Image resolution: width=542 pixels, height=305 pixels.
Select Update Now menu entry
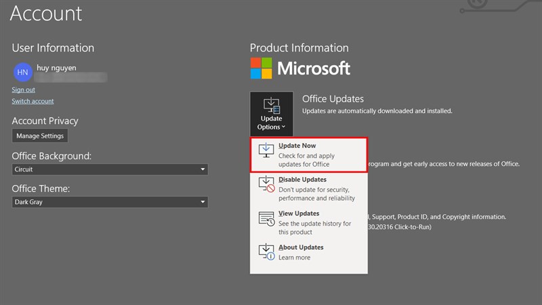(x=309, y=155)
